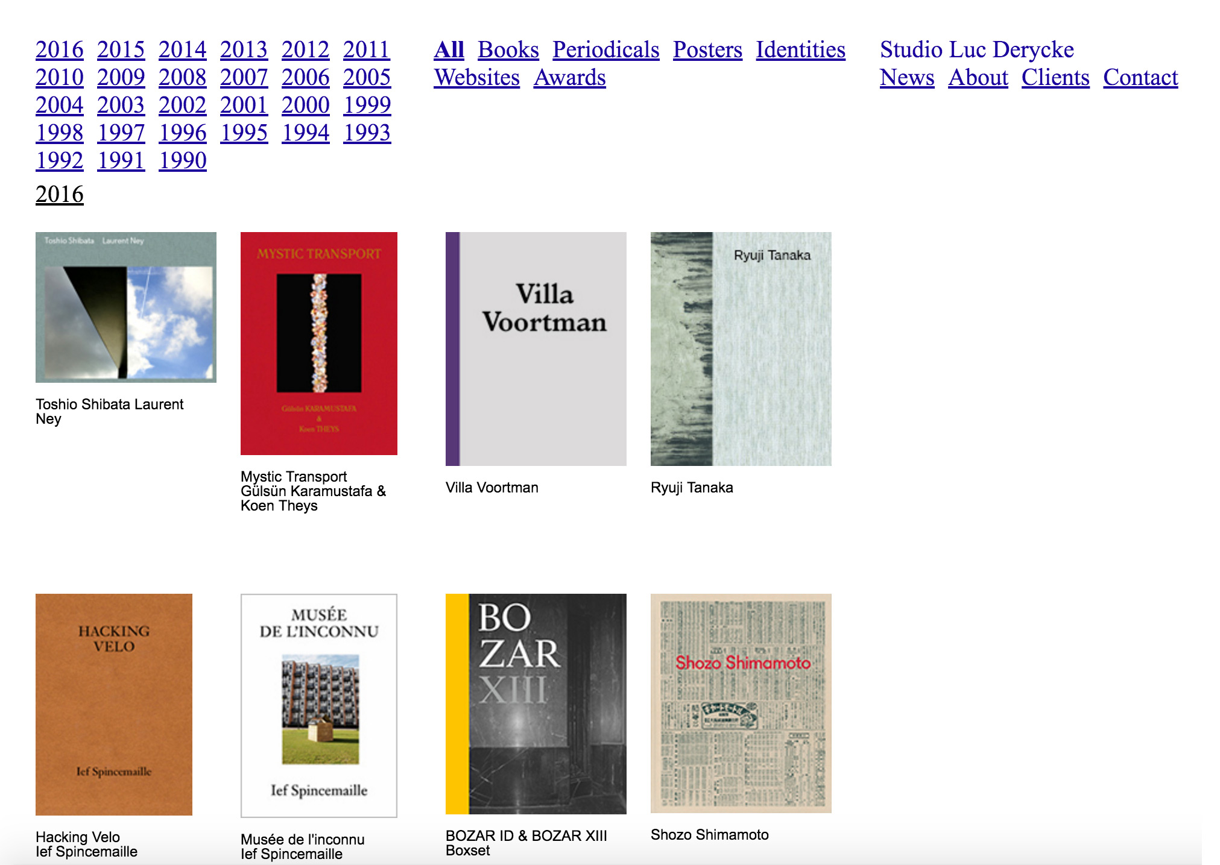Open the 2006 archive link
This screenshot has width=1220, height=865.
[x=306, y=77]
